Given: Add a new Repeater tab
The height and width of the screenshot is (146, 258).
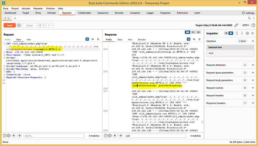Looking at the screenshot, I should pos(15,18).
